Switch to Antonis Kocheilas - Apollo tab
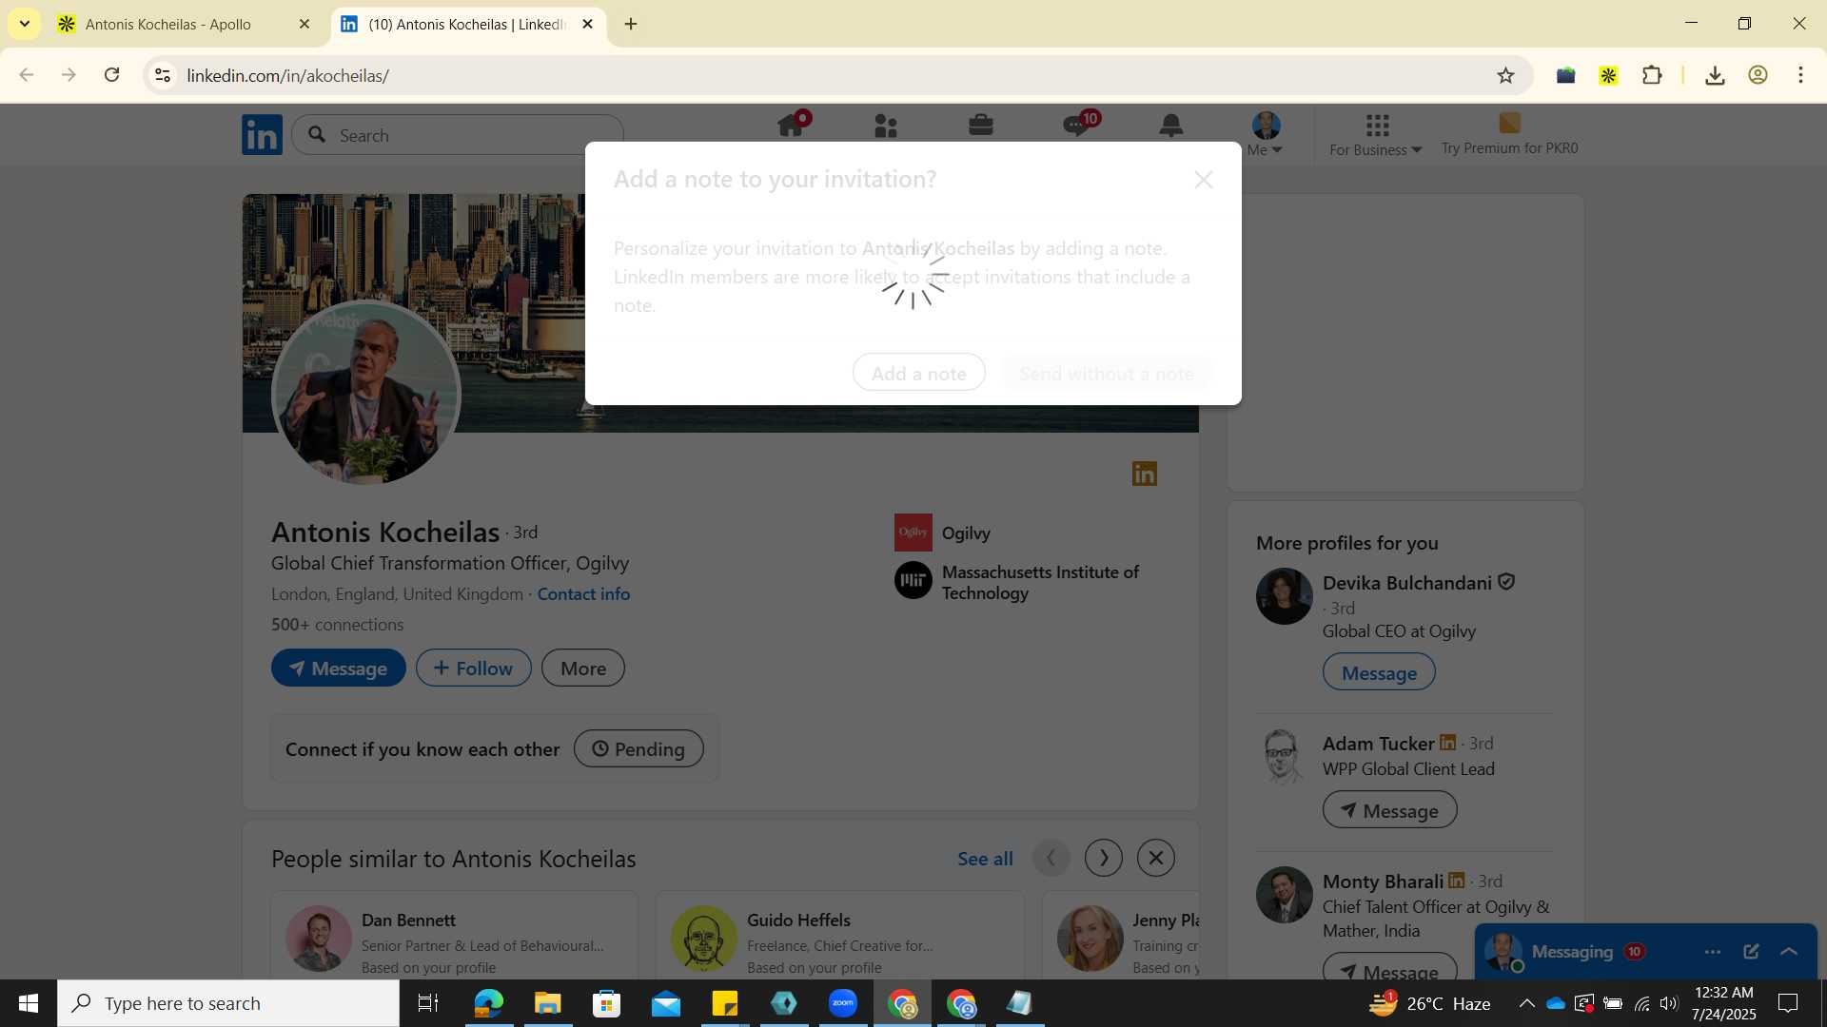Screen dimensions: 1827x1027 [168, 24]
